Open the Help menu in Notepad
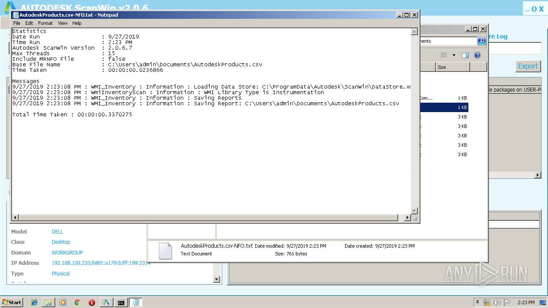 pyautogui.click(x=77, y=23)
